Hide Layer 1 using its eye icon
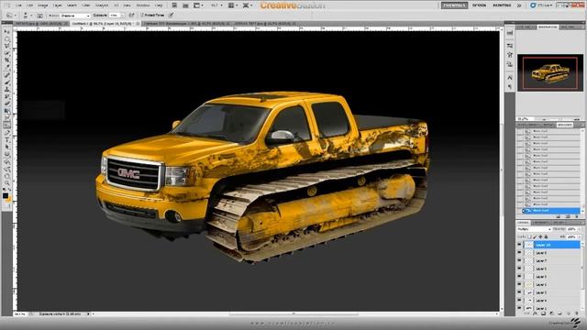 click(519, 308)
